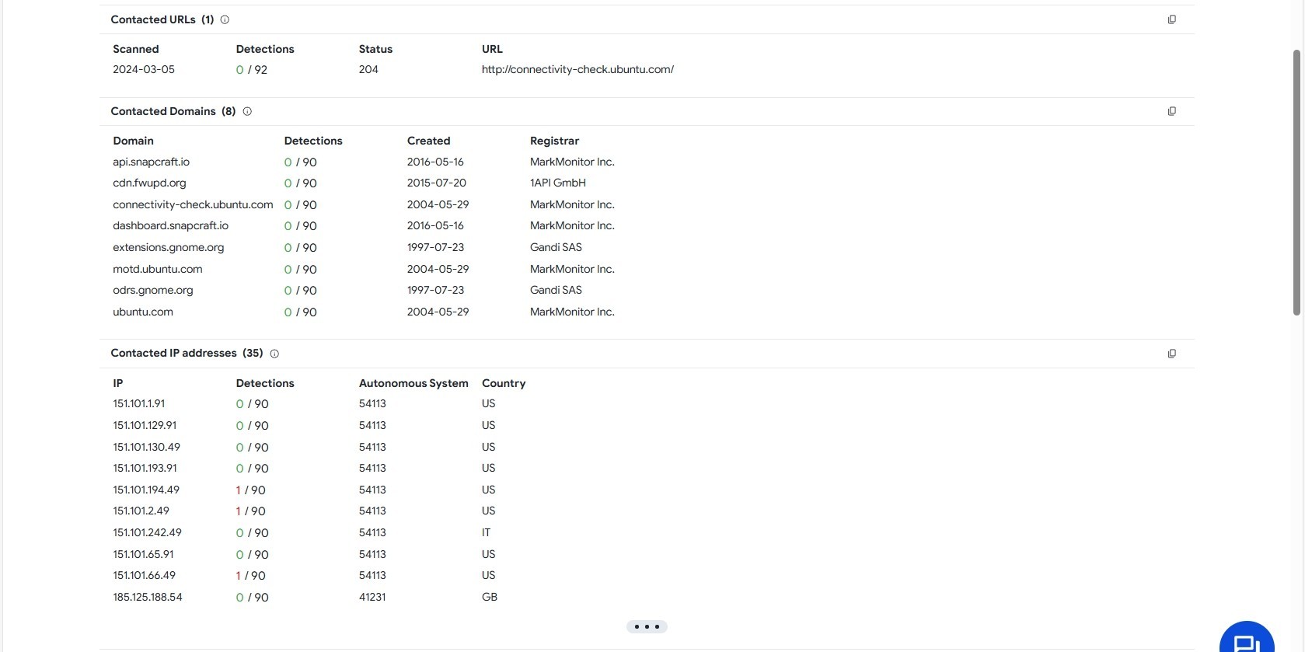1305x652 pixels.
Task: Copy the Contacted Domains section
Action: [1172, 111]
